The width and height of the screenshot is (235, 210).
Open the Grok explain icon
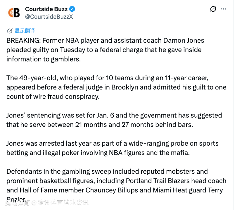213,9
